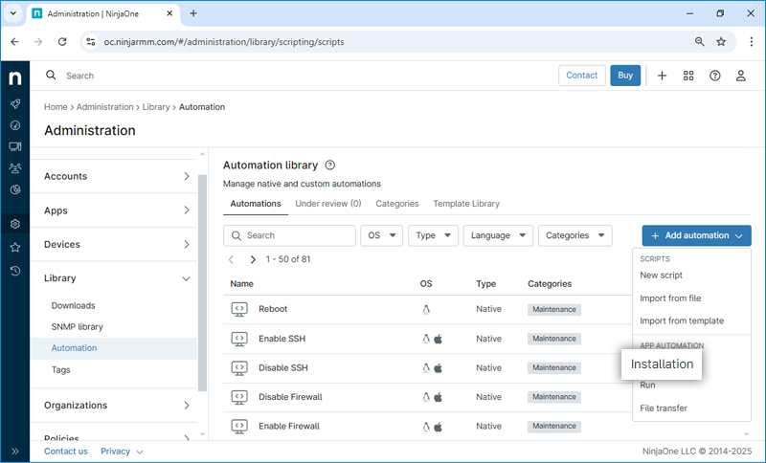Expand the sidebar with the double-chevron icon

pyautogui.click(x=14, y=451)
